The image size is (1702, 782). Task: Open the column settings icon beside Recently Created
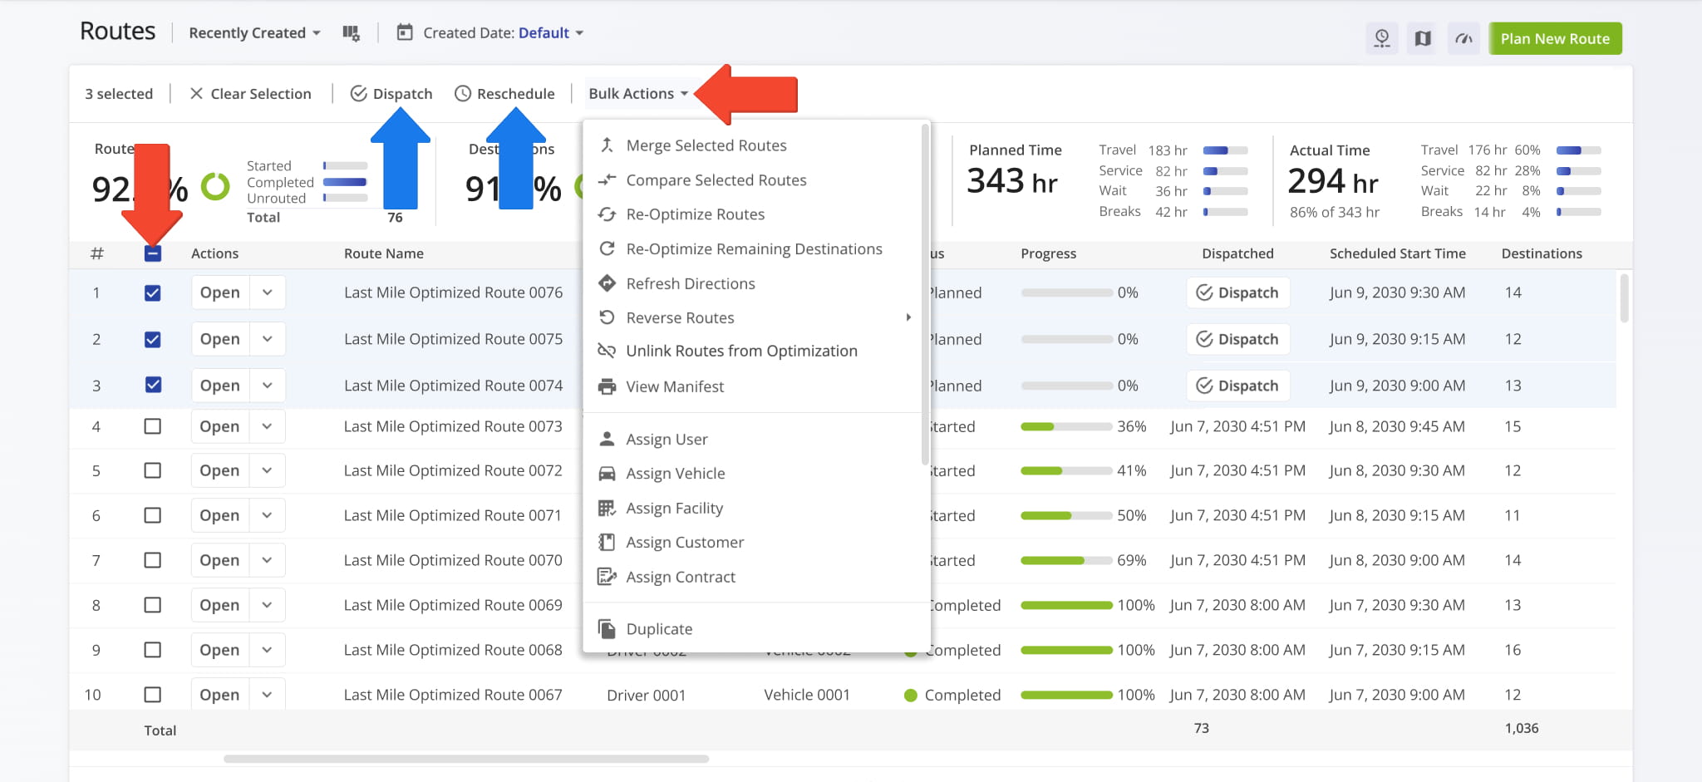352,32
